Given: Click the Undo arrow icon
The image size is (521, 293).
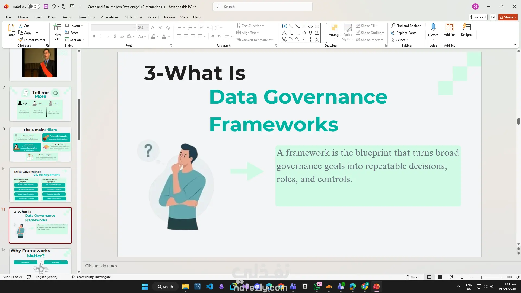Looking at the screenshot, I should (x=53, y=7).
